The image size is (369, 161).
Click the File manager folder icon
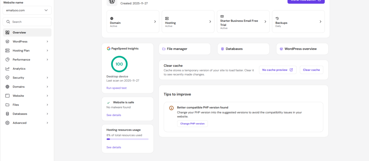[x=164, y=49]
